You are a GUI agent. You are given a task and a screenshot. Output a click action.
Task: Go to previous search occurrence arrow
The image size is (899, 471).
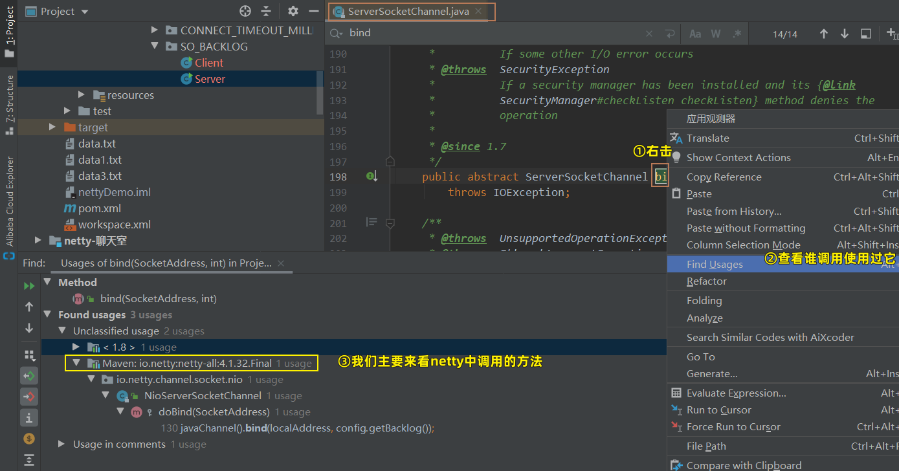[x=823, y=34]
